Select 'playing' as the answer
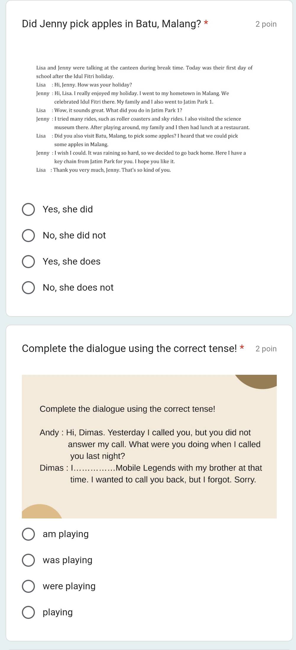This screenshot has height=650, width=296. (28, 612)
